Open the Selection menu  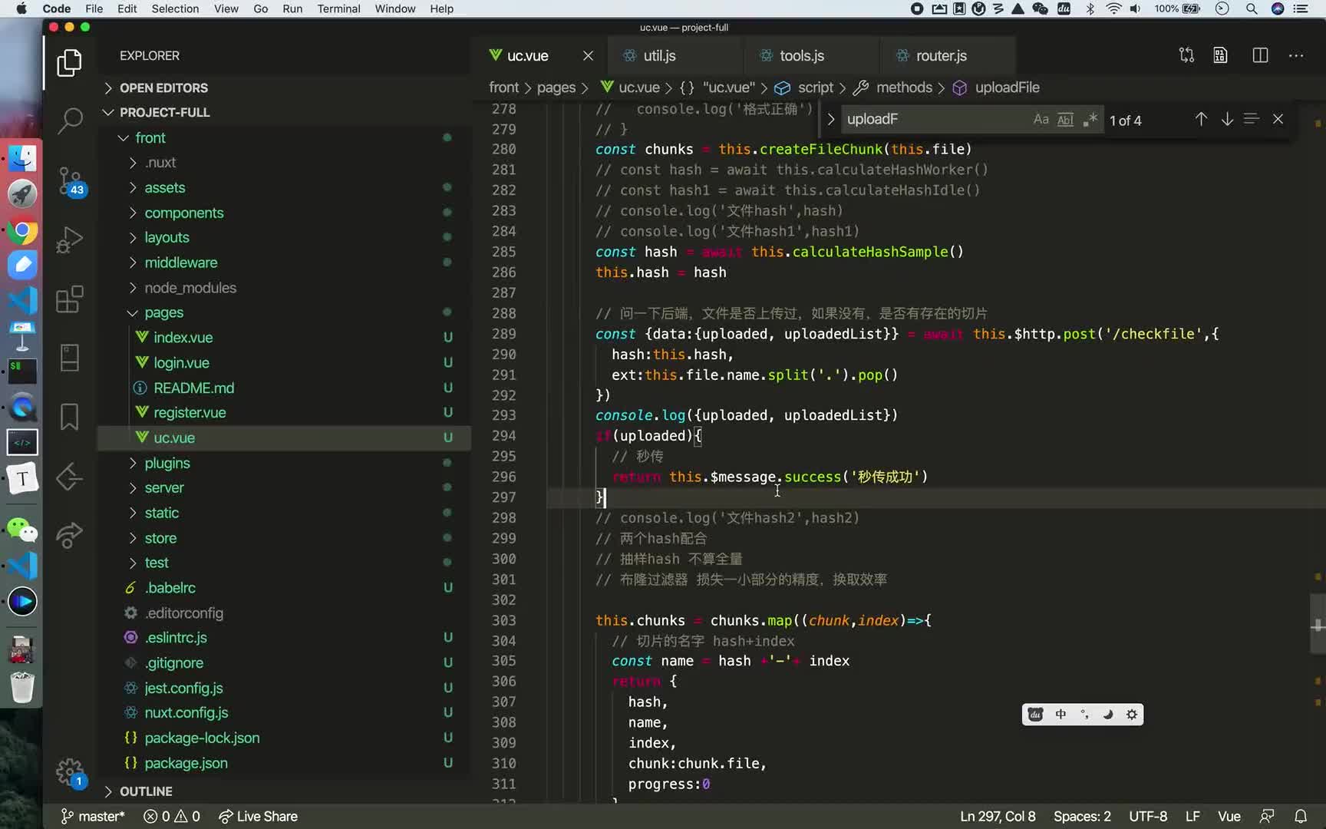pyautogui.click(x=175, y=8)
